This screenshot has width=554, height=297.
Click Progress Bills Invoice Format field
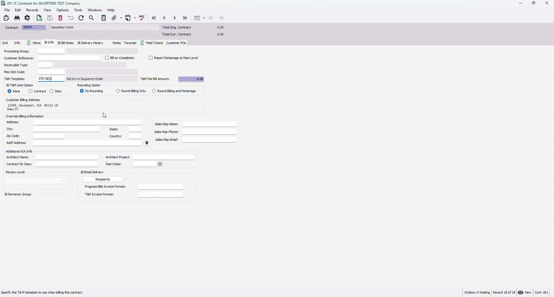click(160, 187)
